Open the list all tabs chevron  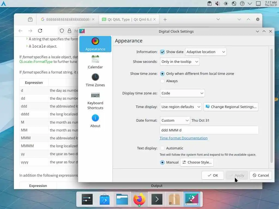[218, 19]
